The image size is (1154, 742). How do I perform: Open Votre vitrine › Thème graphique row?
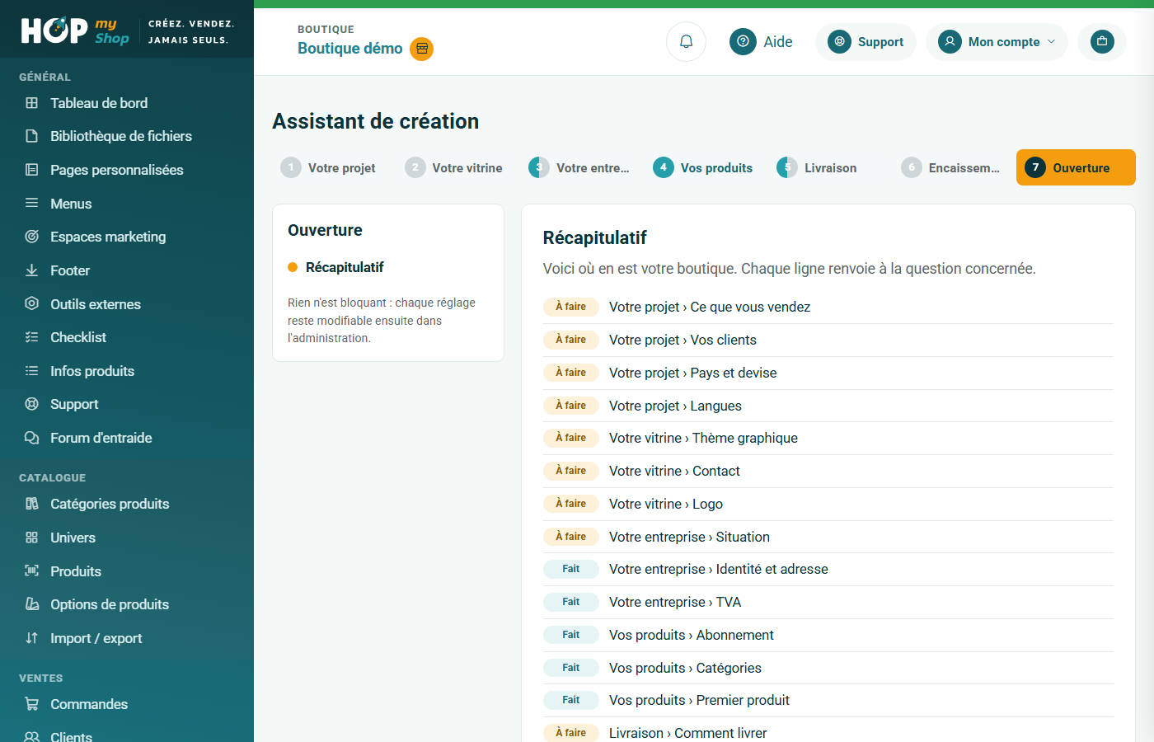tap(828, 438)
